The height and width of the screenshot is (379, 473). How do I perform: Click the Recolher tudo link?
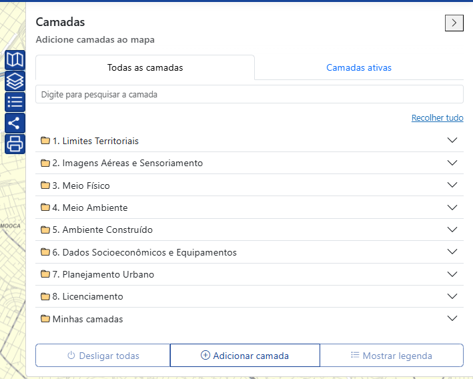tap(437, 117)
